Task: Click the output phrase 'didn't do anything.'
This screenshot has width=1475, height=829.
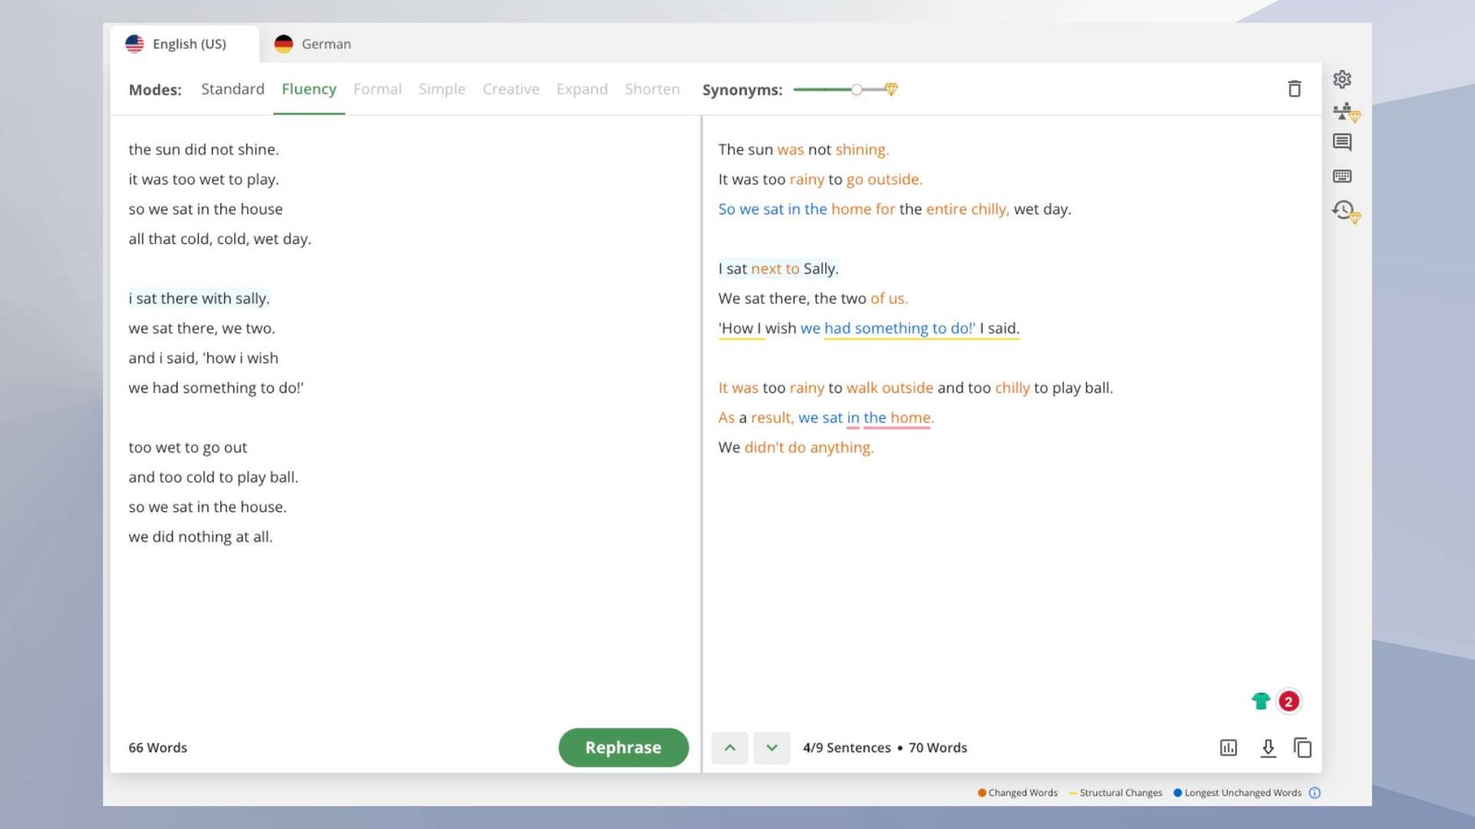Action: coord(809,448)
